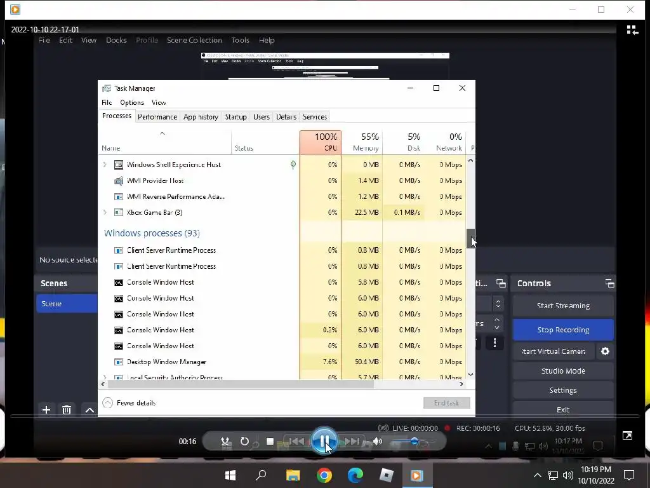Select the Scene item in the Scenes list
This screenshot has width=650, height=488.
click(x=67, y=303)
